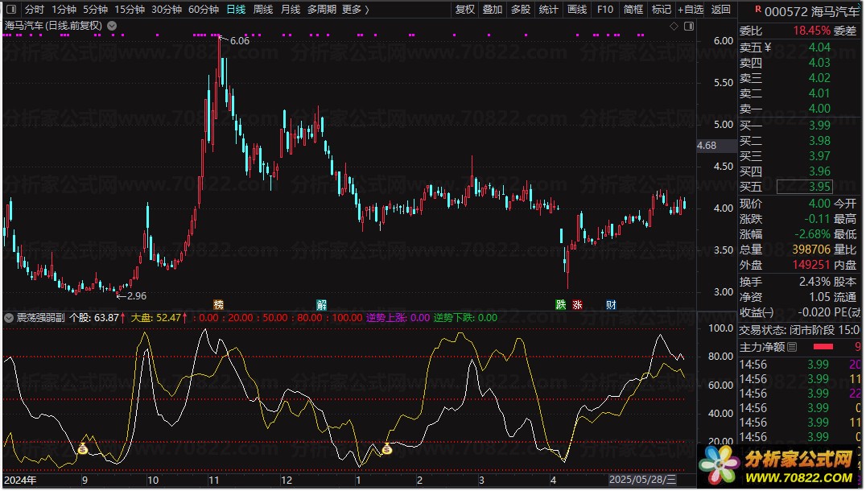Click the 换手 2.43% value
The image size is (866, 491).
(x=814, y=282)
